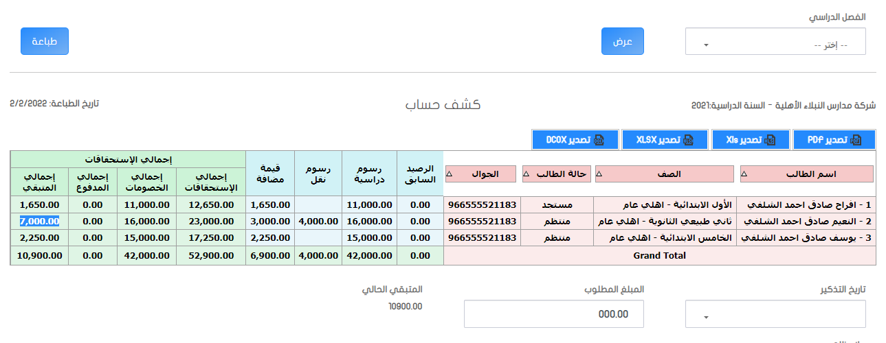Select the highlighted 7,000.00 remaining cell

click(x=39, y=221)
